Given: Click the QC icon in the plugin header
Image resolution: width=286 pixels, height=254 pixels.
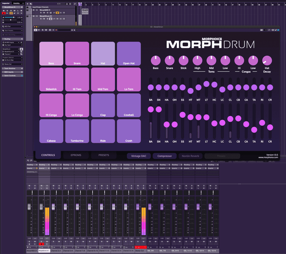Looking at the screenshot, I should pyautogui.click(x=273, y=30).
